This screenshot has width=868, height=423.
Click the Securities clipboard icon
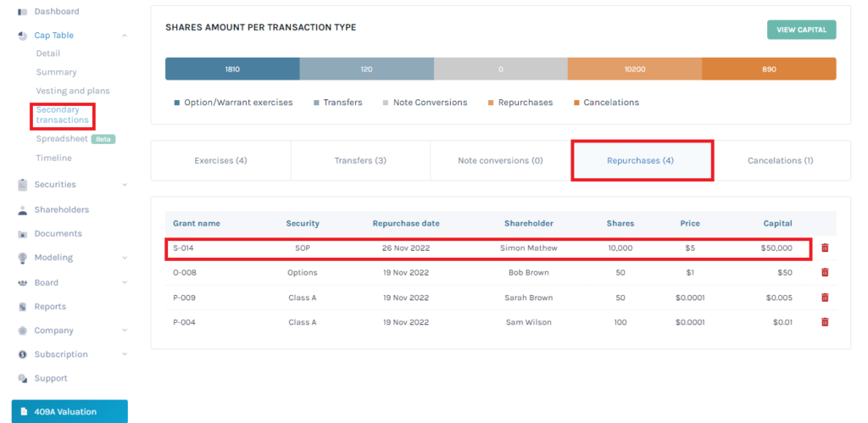point(23,185)
